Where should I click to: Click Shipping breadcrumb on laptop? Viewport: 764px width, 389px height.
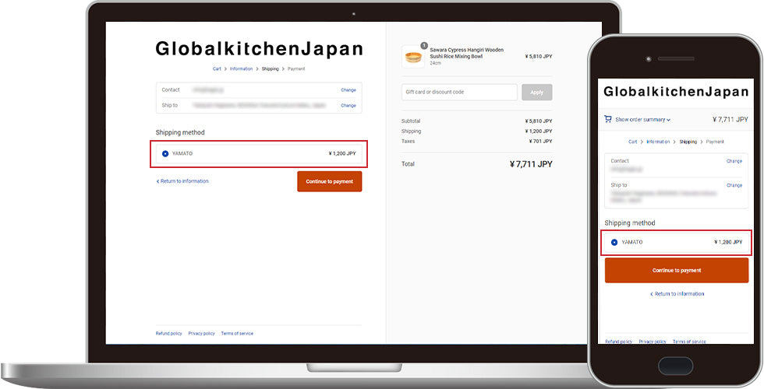click(x=270, y=69)
